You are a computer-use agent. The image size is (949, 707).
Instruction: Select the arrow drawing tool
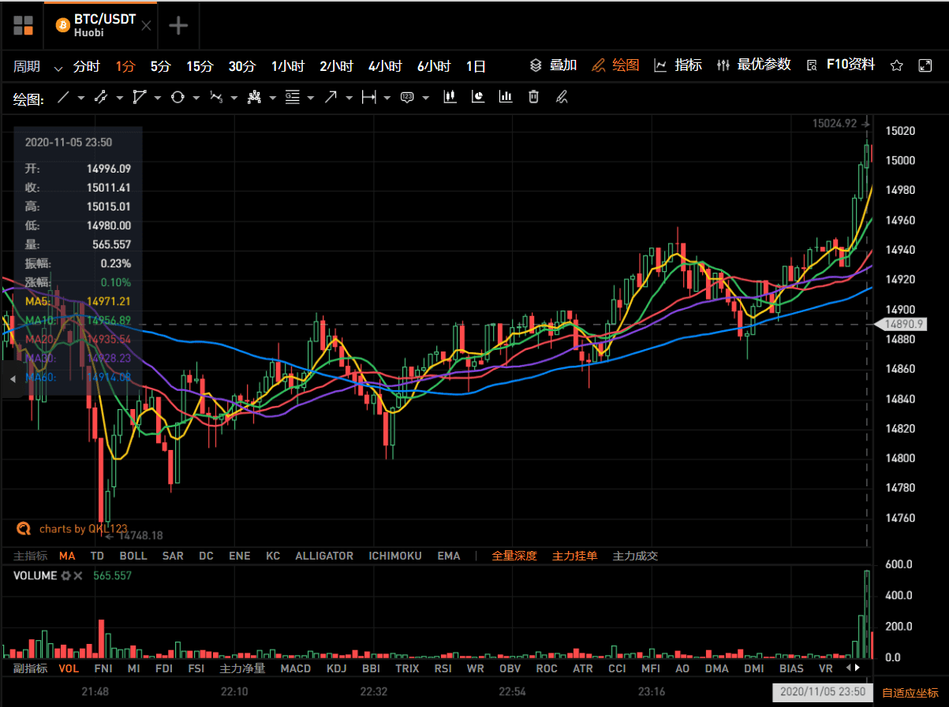point(331,98)
